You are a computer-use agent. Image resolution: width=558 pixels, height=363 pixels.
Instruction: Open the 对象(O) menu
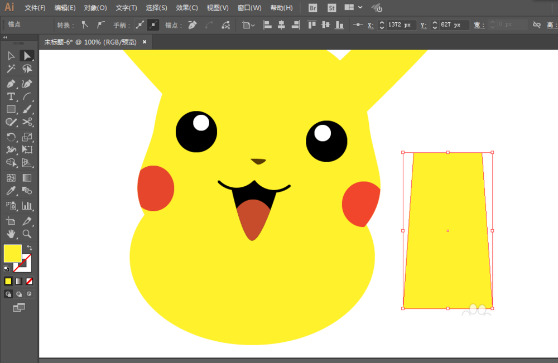coord(95,8)
